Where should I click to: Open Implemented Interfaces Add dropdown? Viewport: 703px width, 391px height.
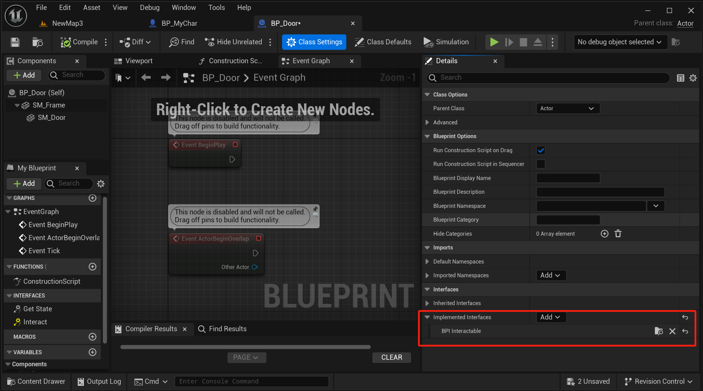[551, 317]
